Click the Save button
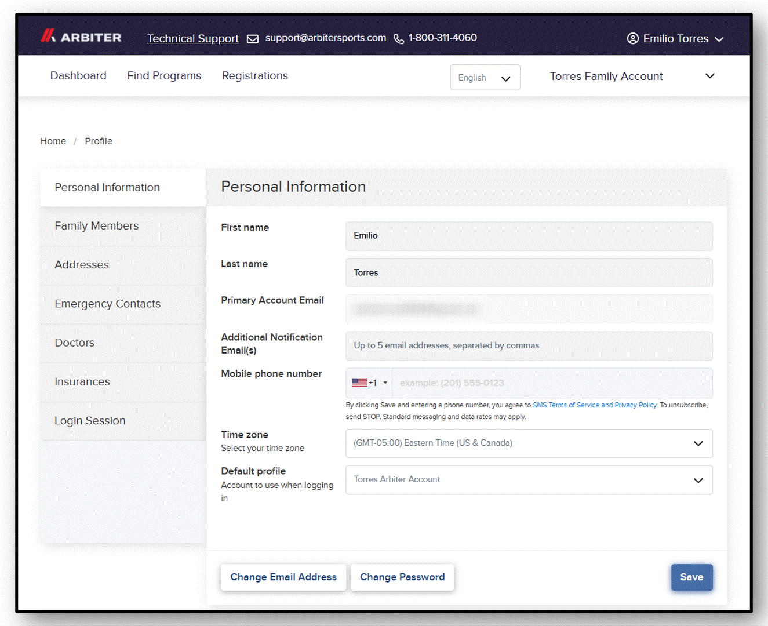 coord(691,577)
